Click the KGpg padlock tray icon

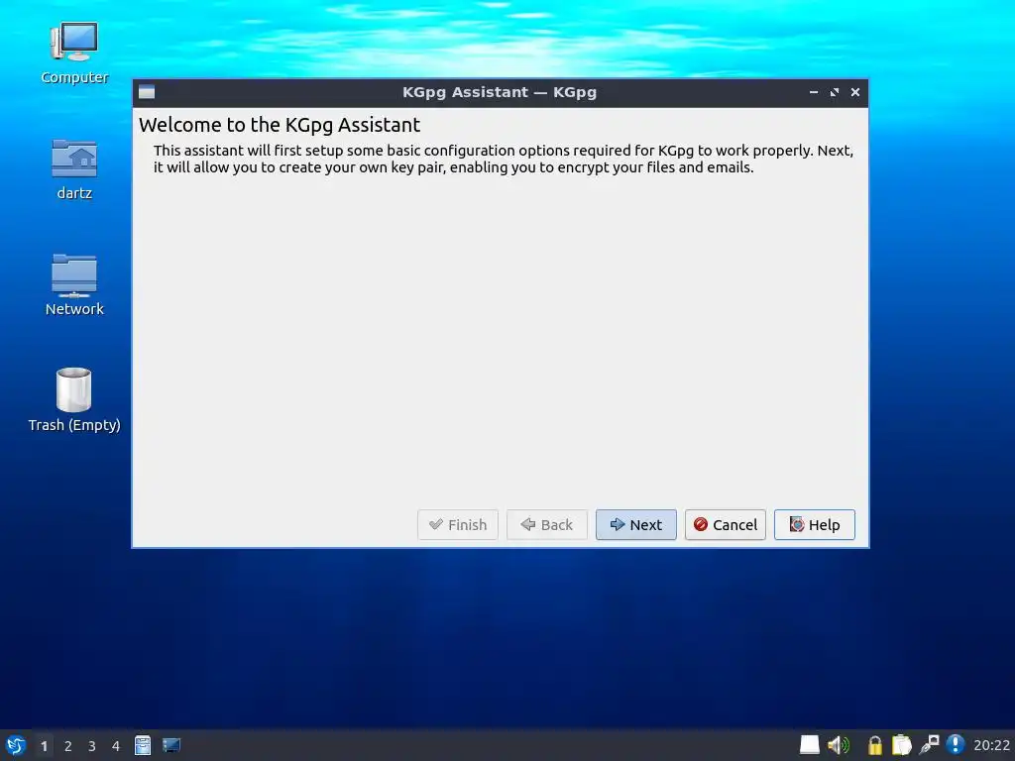(874, 745)
